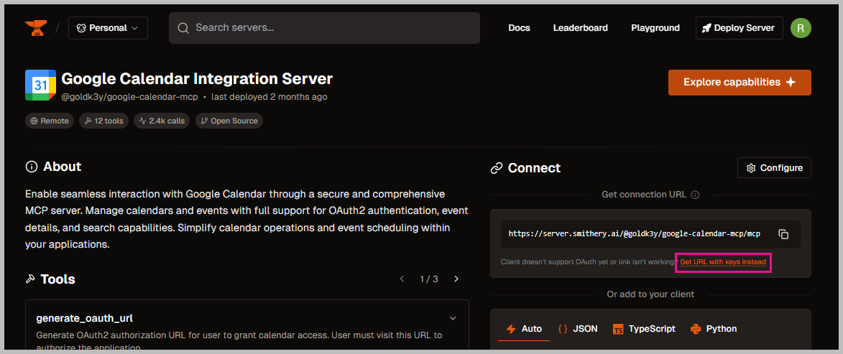Go to next tools page
Viewport: 843px width, 354px height.
coord(456,279)
